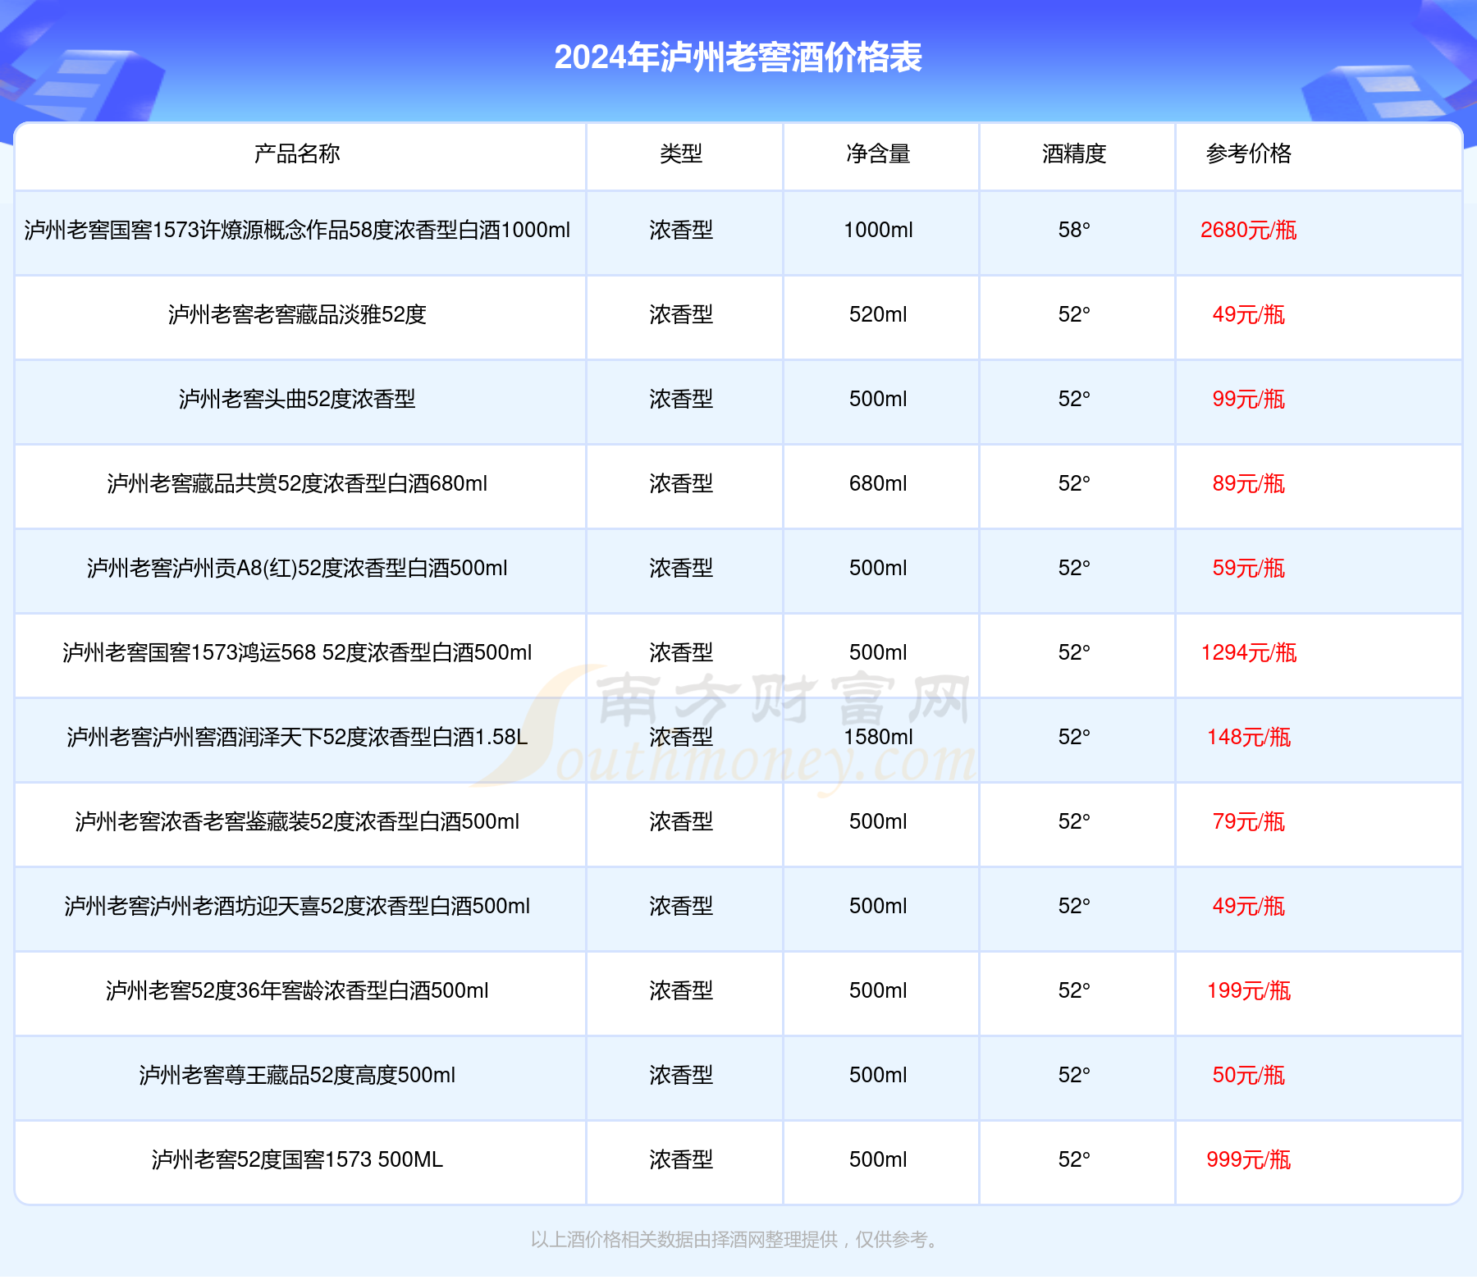
Task: Click the 1000ml net content cell
Action: [x=878, y=231]
